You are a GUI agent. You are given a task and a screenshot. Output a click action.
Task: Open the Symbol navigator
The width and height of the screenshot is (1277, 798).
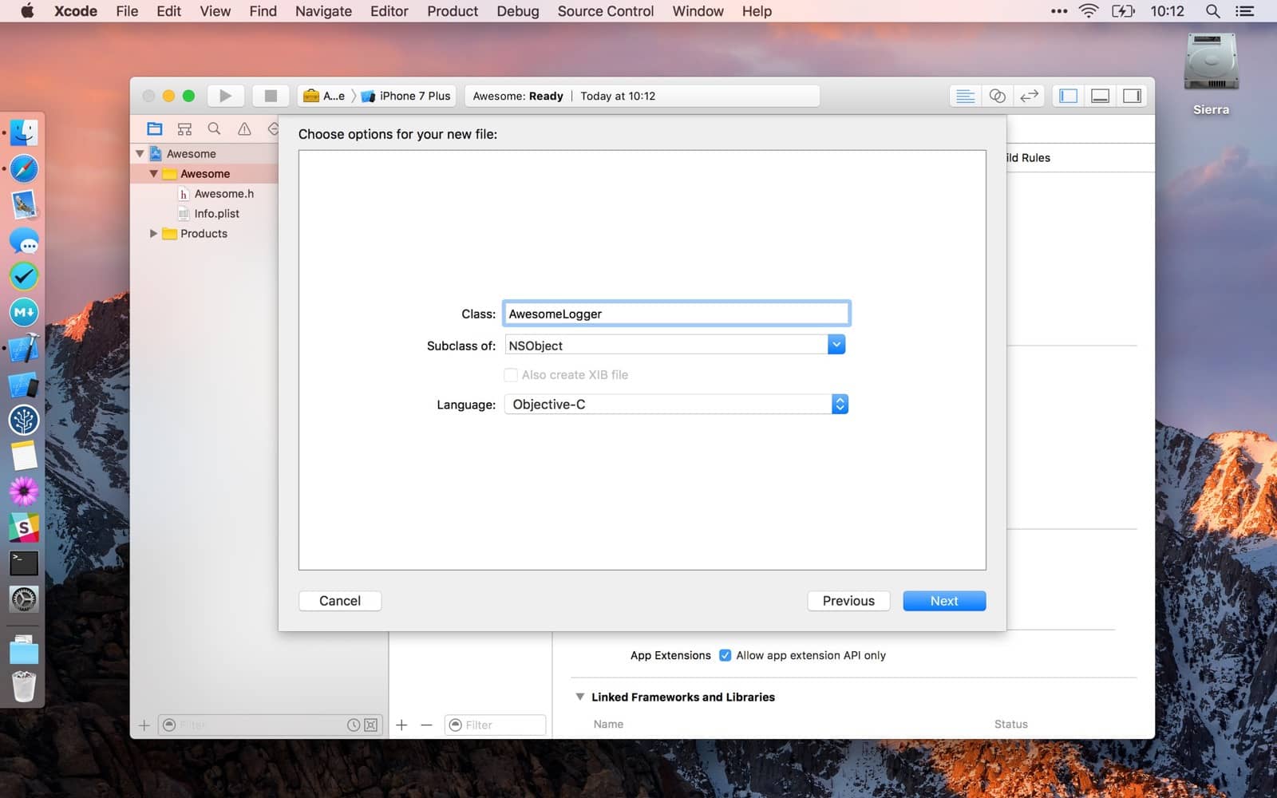pos(184,128)
